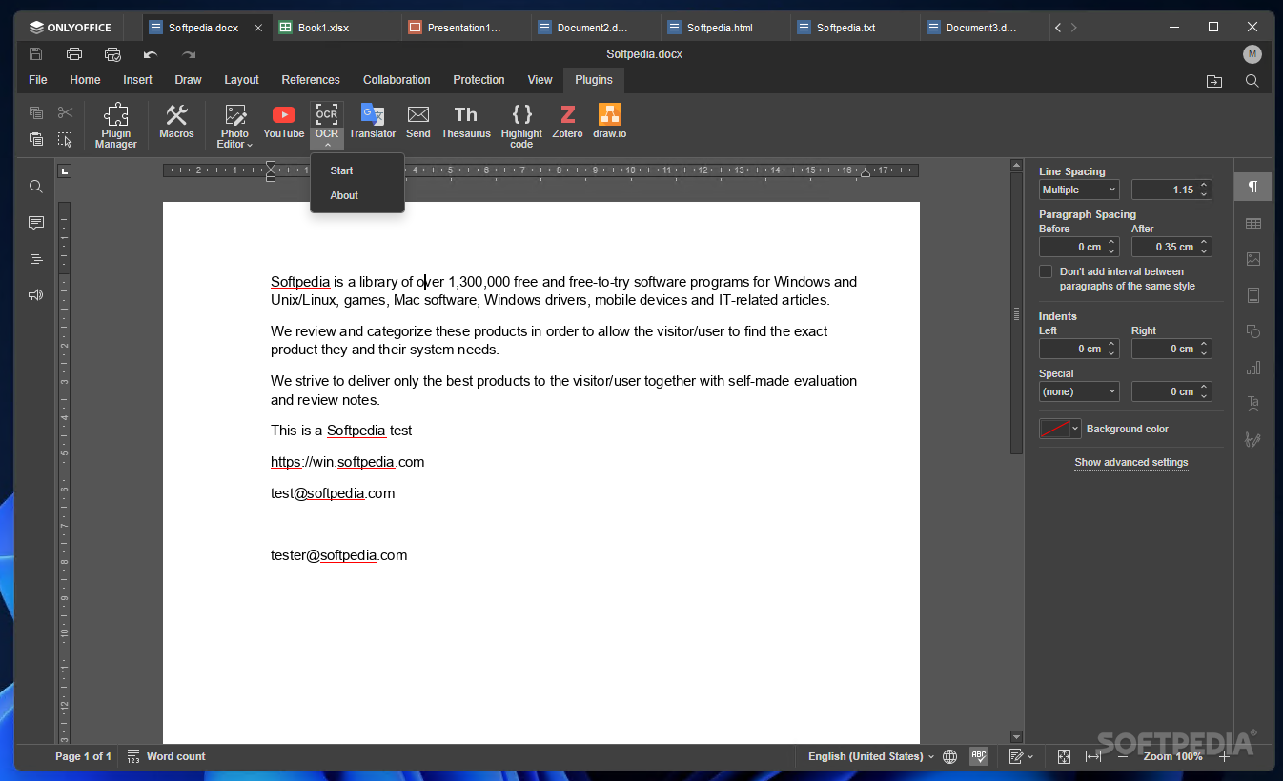Open Header and footer settings icon
The image size is (1283, 781).
(x=1252, y=295)
